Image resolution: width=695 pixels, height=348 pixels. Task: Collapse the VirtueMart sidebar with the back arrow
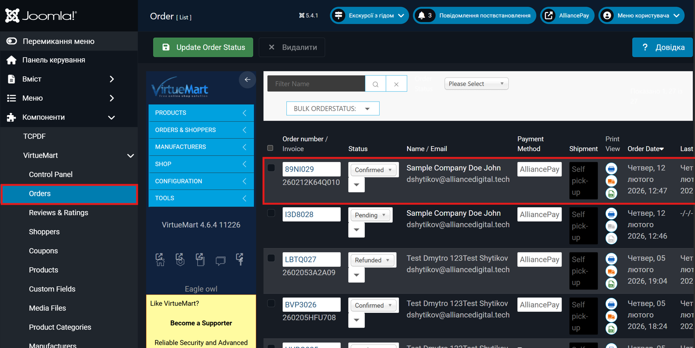click(x=247, y=80)
